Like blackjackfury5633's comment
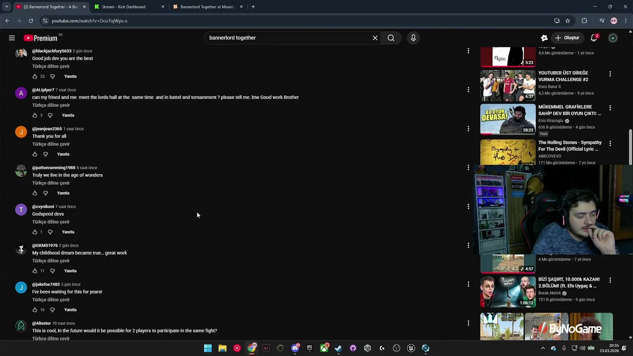633x356 pixels. [35, 77]
